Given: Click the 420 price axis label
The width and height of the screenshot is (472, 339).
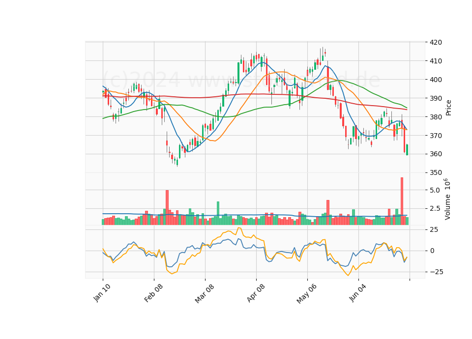Looking at the screenshot, I should pos(436,42).
